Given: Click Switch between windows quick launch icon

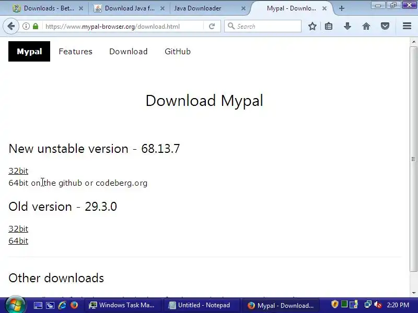Looking at the screenshot, I should click(x=50, y=305).
